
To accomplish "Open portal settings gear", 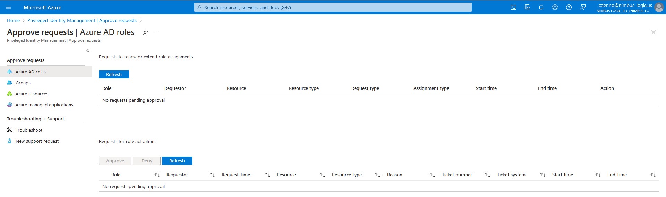I will pyautogui.click(x=555, y=7).
